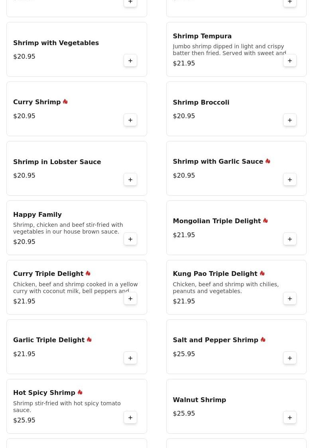The width and height of the screenshot is (313, 448).
Task: Add Mongolian Triple Delight to cart
Action: click(x=290, y=239)
